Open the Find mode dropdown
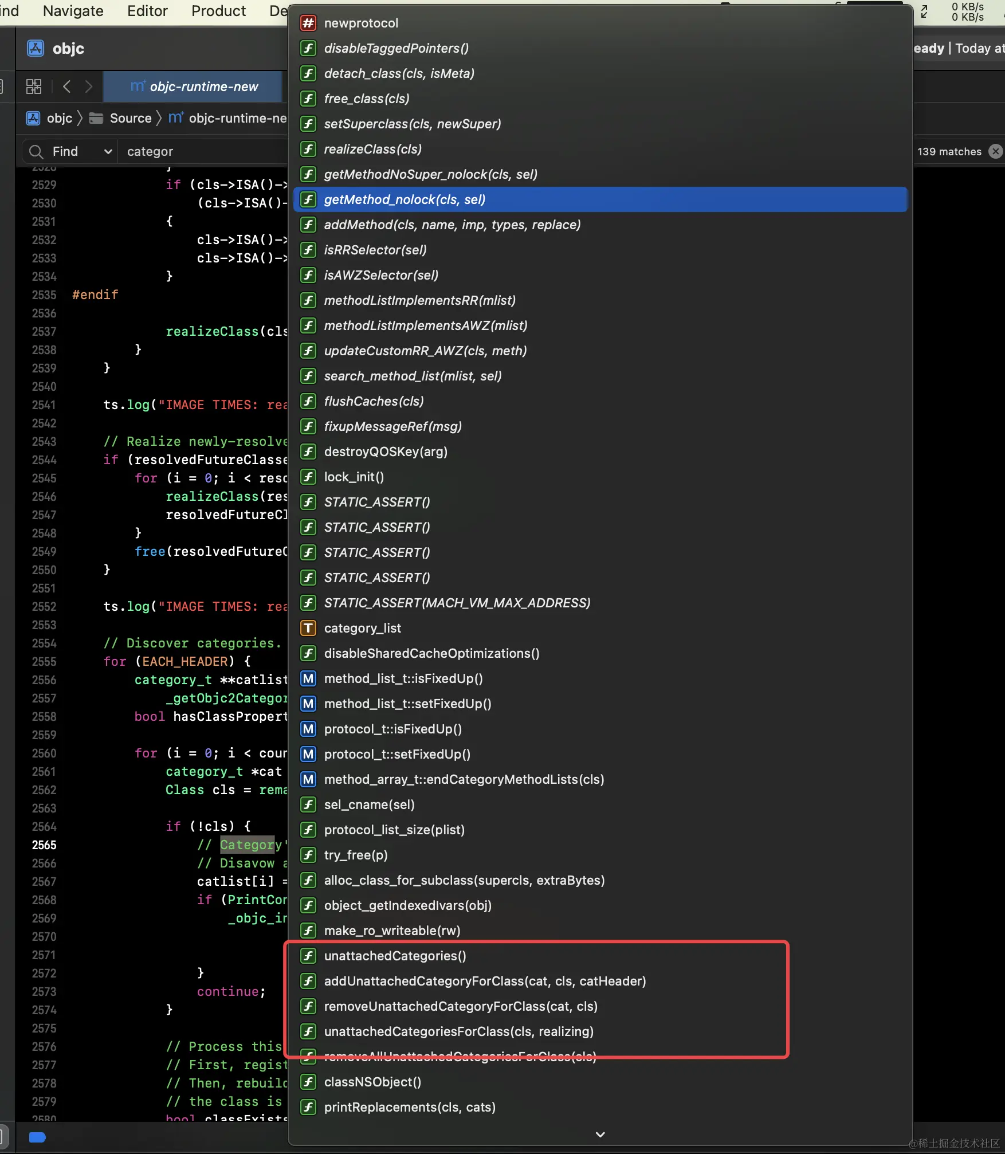This screenshot has width=1005, height=1154. tap(82, 151)
